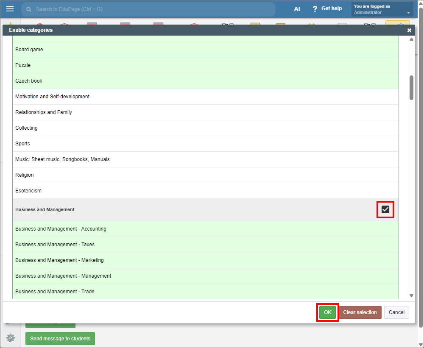Confirm selection with OK button
The height and width of the screenshot is (348, 424).
pos(328,312)
